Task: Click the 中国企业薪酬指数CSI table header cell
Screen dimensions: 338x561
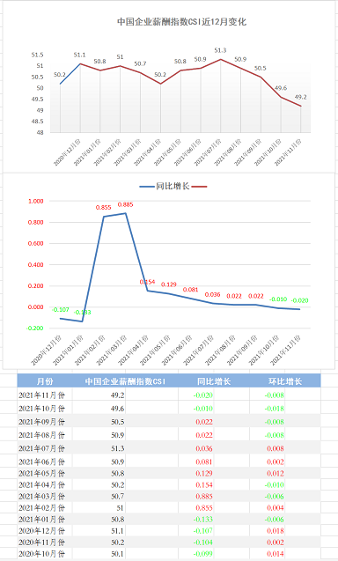Action: (x=125, y=381)
